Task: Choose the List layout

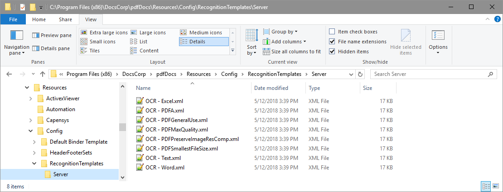Action: tap(139, 42)
